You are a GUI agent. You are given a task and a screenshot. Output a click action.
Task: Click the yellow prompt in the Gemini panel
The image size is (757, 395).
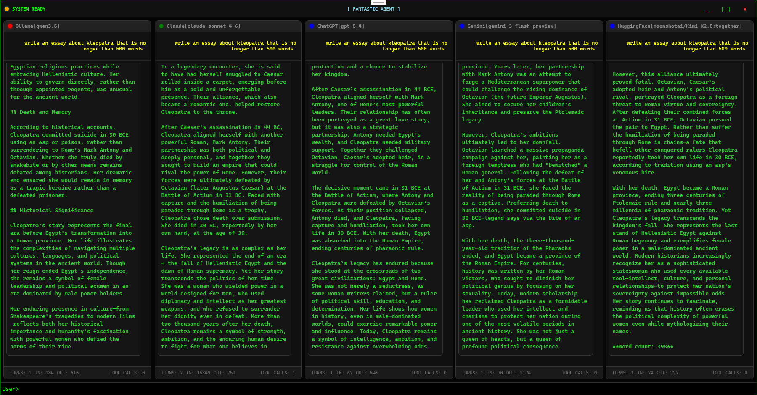point(537,46)
